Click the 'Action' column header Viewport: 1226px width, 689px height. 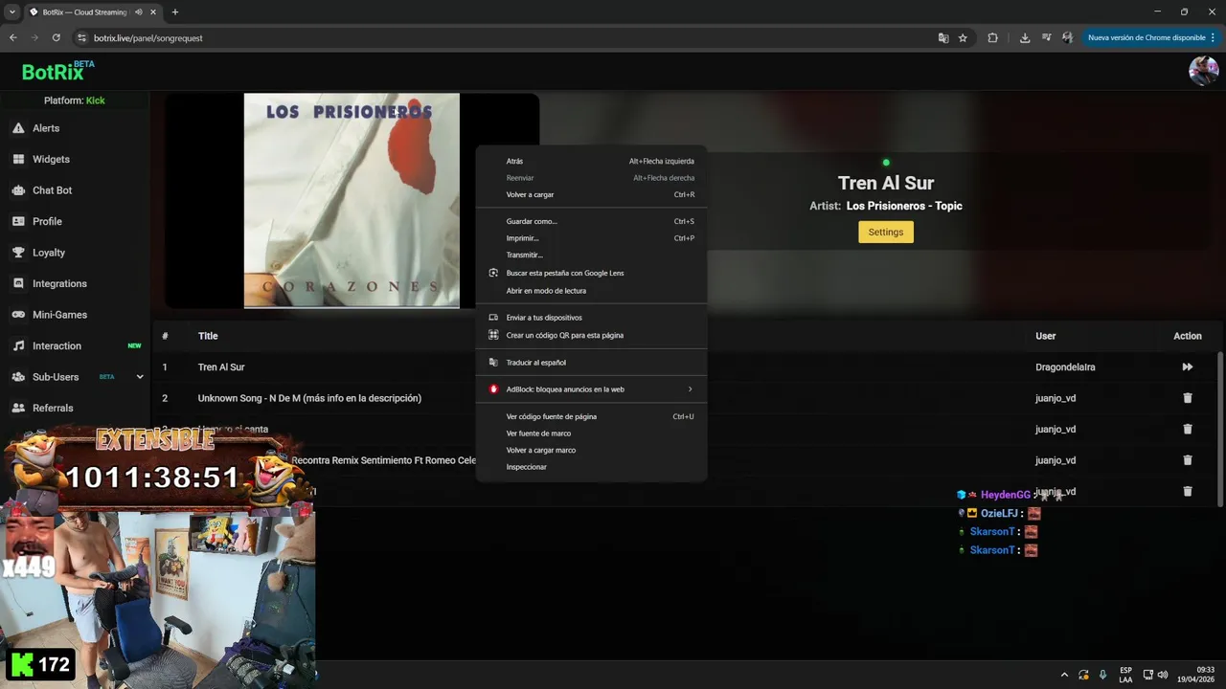[x=1188, y=336]
